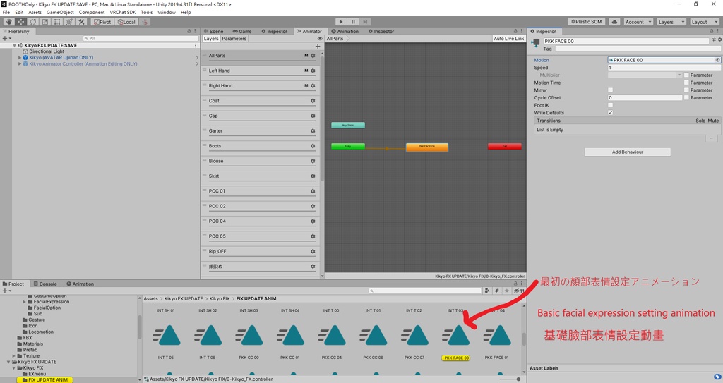Screen dimensions: 723x383
Task: Open the cloud services icon
Action: [x=614, y=22]
